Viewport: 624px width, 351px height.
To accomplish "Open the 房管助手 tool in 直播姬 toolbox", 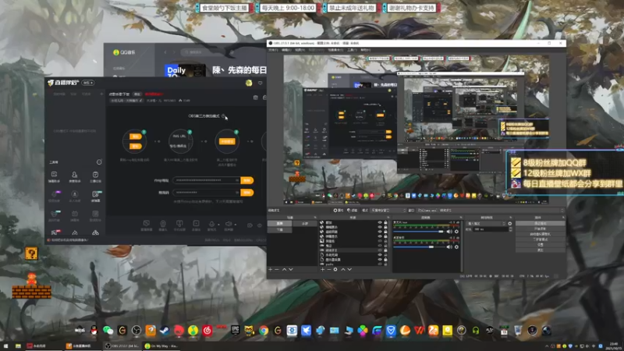I will point(74,177).
